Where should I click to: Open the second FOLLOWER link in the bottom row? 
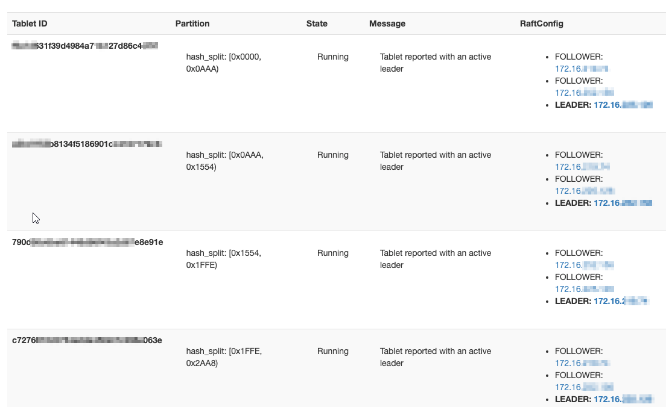click(583, 387)
